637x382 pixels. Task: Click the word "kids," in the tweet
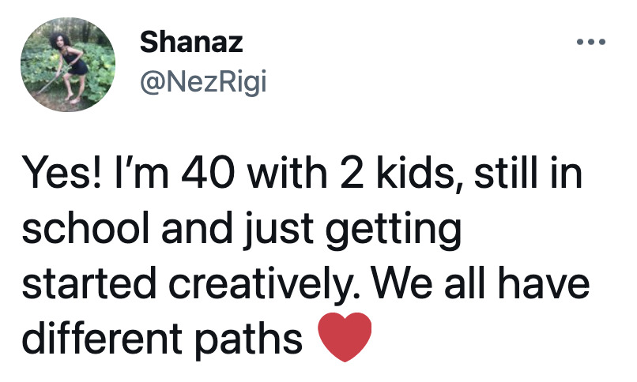(419, 174)
